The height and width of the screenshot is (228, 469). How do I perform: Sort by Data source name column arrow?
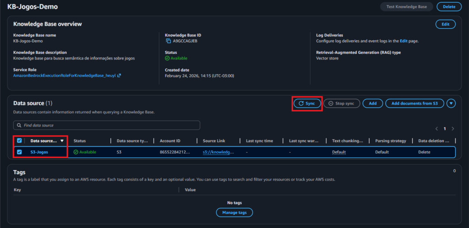tap(62, 141)
